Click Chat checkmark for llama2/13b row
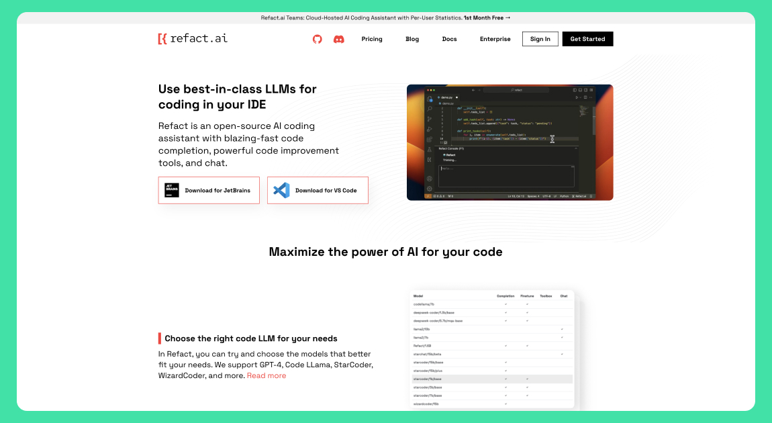The height and width of the screenshot is (423, 772). coord(562,329)
